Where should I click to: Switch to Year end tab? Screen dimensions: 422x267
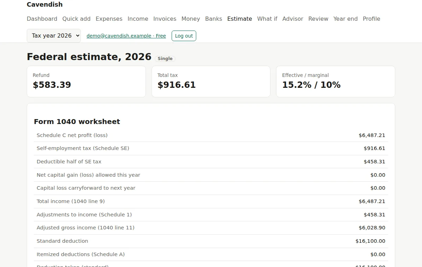click(x=345, y=19)
